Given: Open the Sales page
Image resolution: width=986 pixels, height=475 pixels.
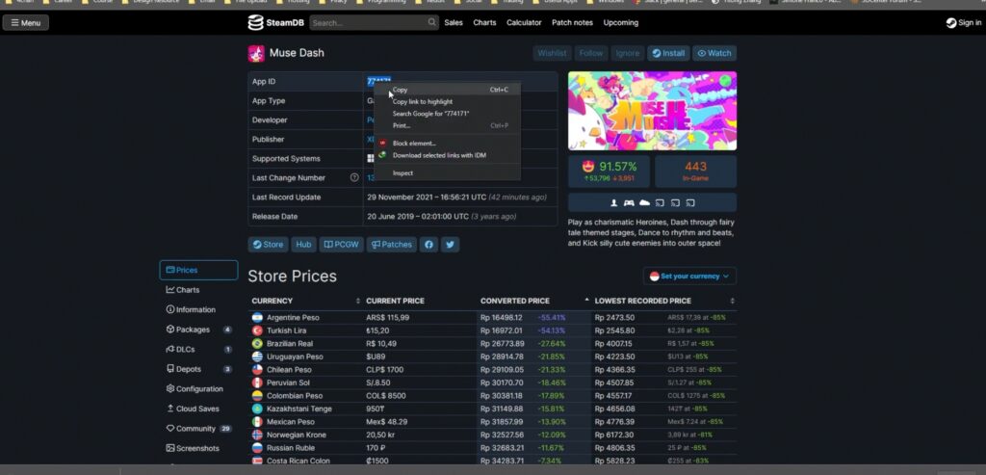Looking at the screenshot, I should click(454, 23).
